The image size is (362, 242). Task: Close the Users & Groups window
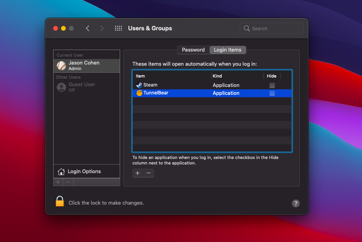56,28
